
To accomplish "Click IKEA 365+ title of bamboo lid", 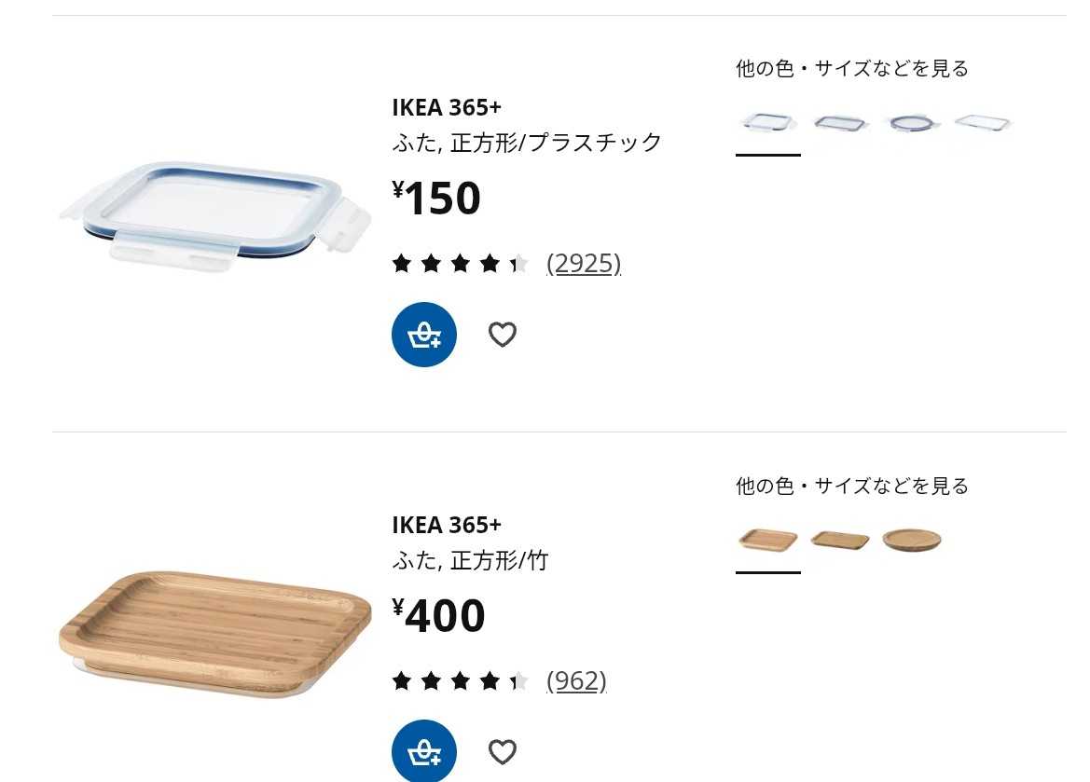I will pyautogui.click(x=447, y=525).
